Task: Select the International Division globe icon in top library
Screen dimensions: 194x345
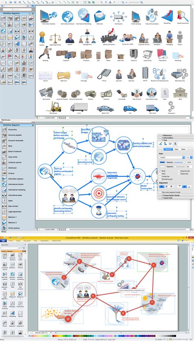Action: (x=67, y=16)
